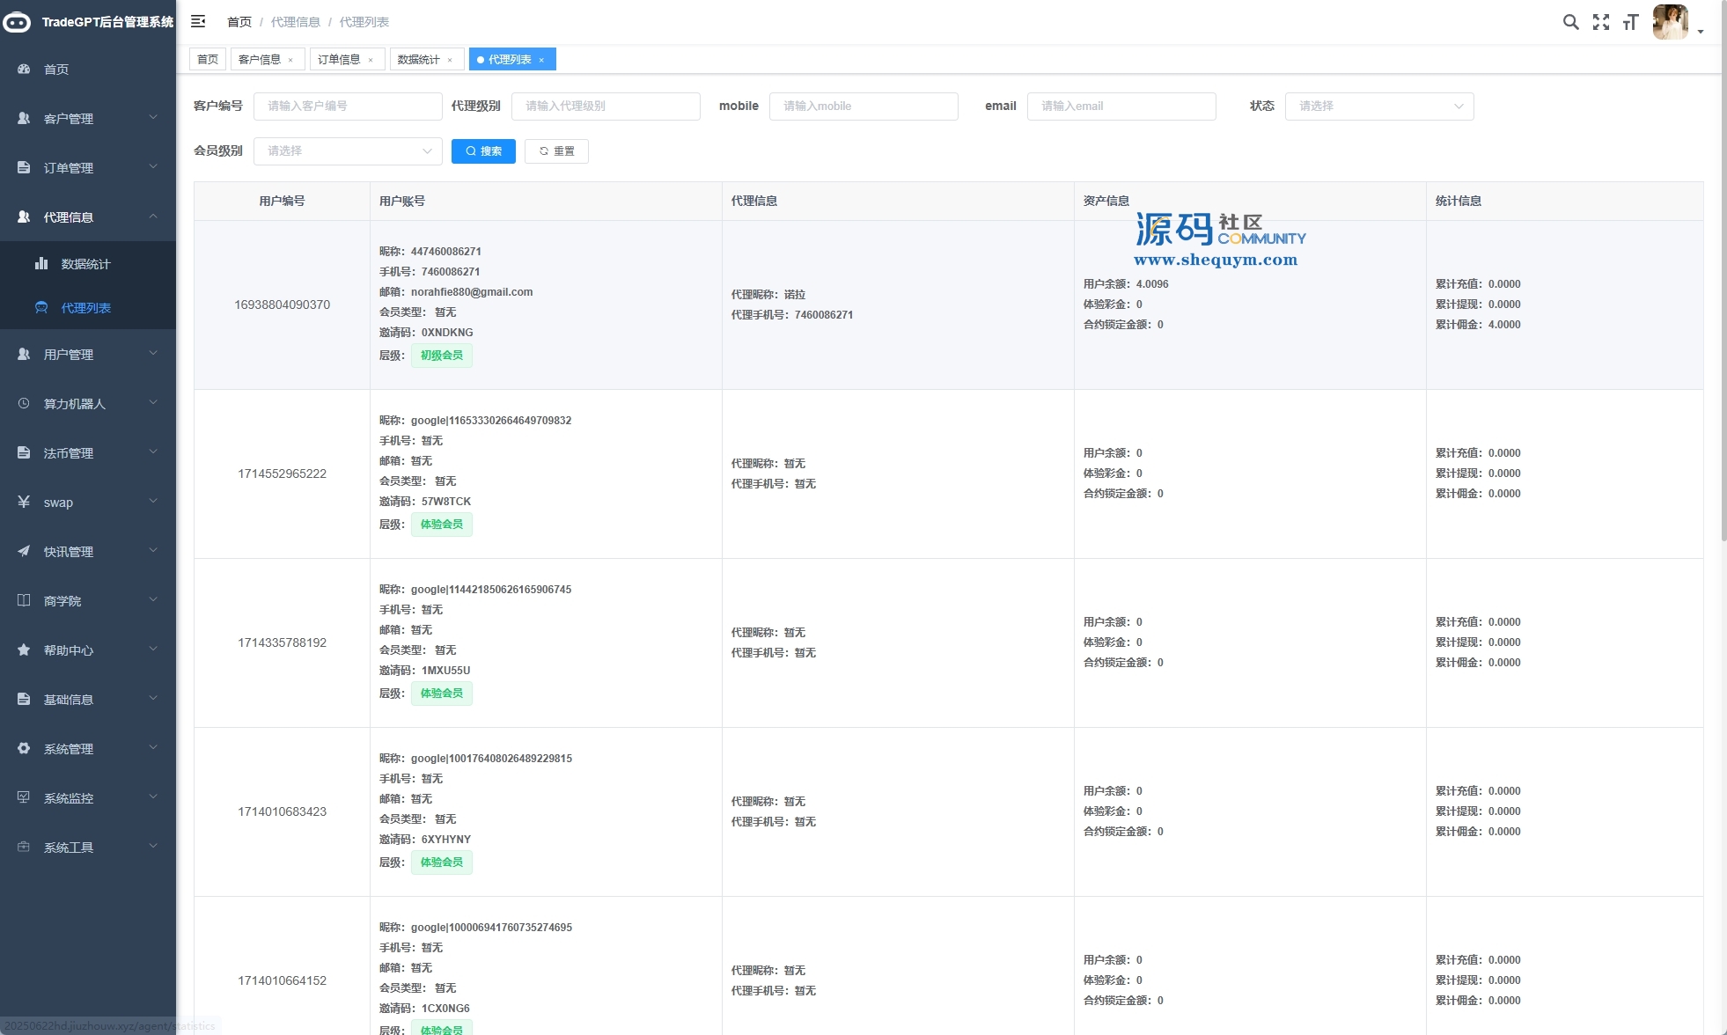The height and width of the screenshot is (1035, 1727).
Task: Toggle fullscreen mode icon
Action: 1601,22
